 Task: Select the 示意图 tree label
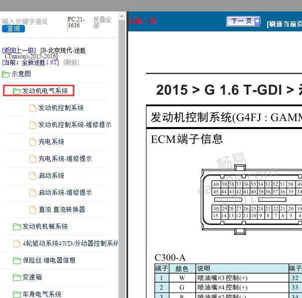[21, 74]
